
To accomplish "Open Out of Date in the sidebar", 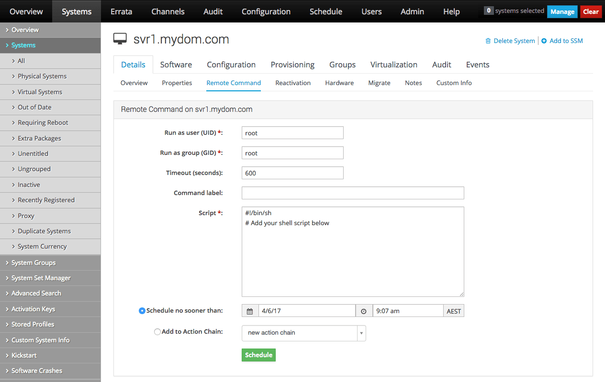I will [50, 107].
